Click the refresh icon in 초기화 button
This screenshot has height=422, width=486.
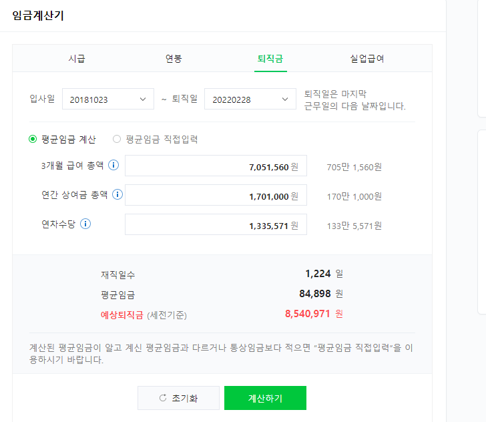tap(163, 398)
